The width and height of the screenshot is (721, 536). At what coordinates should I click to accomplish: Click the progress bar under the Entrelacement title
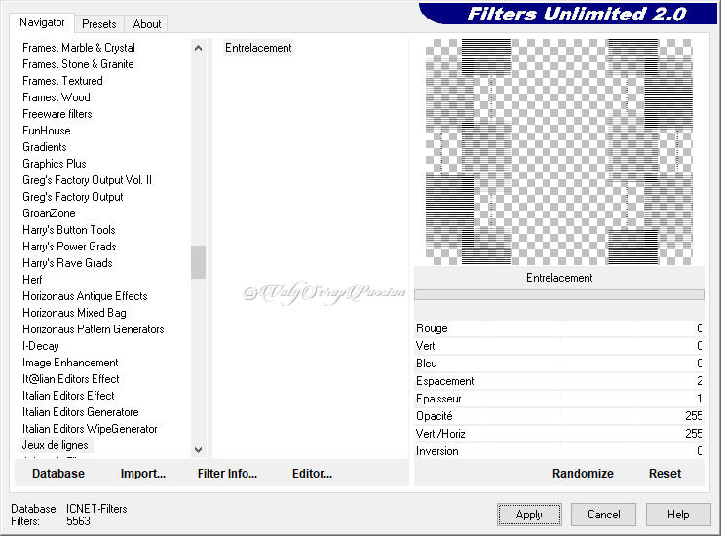[x=559, y=295]
